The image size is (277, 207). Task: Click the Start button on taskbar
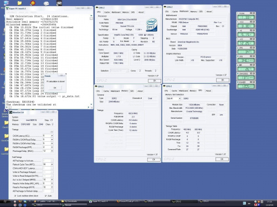5,202
